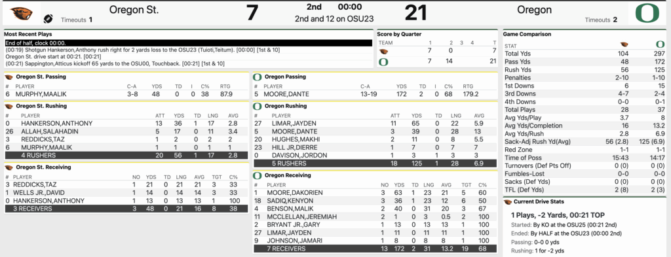Click LIMAR,JAYDEN in Oregon Rushing
Viewport: 671px width, 257px height.
[289, 124]
